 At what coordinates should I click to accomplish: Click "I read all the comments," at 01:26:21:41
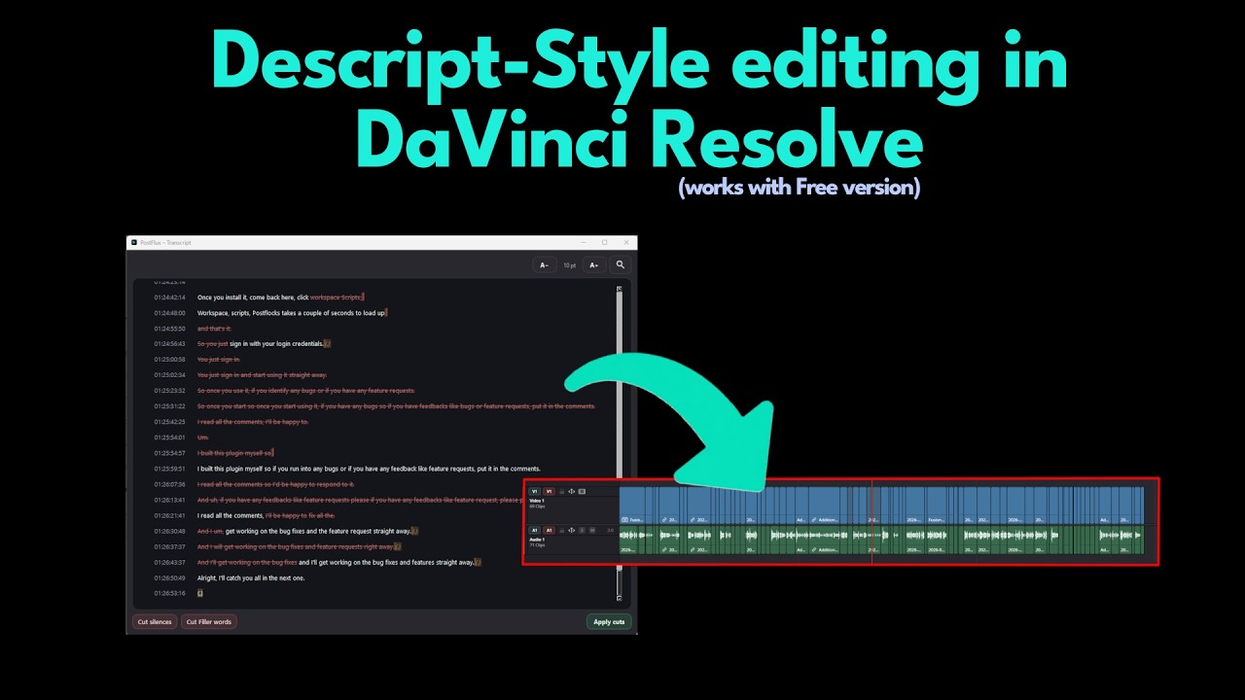230,515
